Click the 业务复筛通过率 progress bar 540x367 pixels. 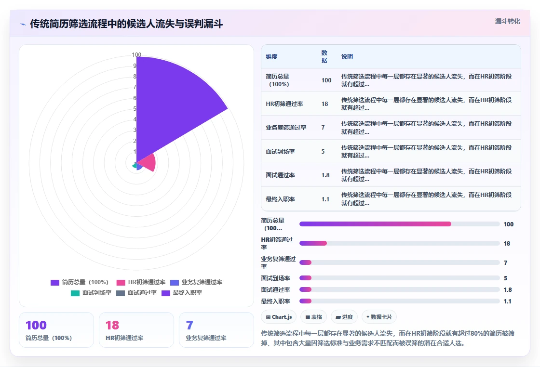pos(400,262)
